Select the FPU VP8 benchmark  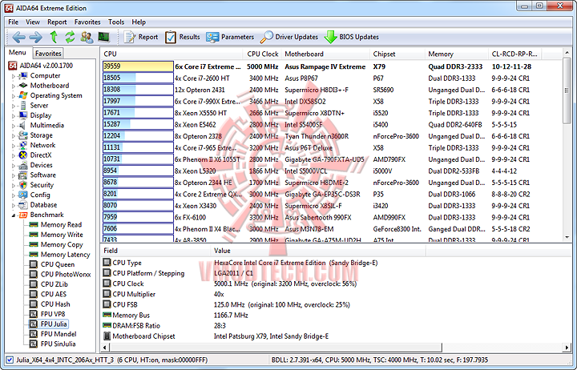pyautogui.click(x=53, y=314)
